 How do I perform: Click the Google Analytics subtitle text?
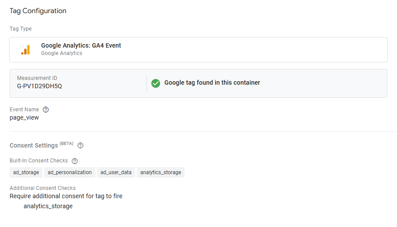[x=62, y=53]
